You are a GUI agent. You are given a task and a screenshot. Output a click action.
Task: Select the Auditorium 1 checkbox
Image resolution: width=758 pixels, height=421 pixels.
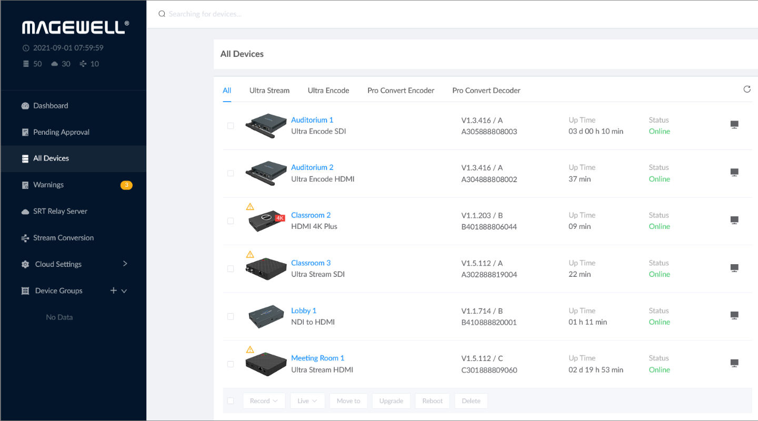[231, 126]
